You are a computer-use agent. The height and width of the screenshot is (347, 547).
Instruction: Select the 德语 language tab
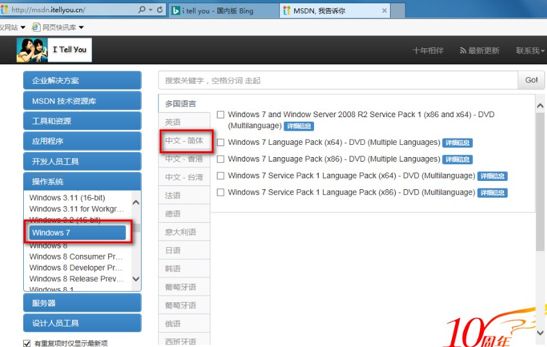point(184,214)
